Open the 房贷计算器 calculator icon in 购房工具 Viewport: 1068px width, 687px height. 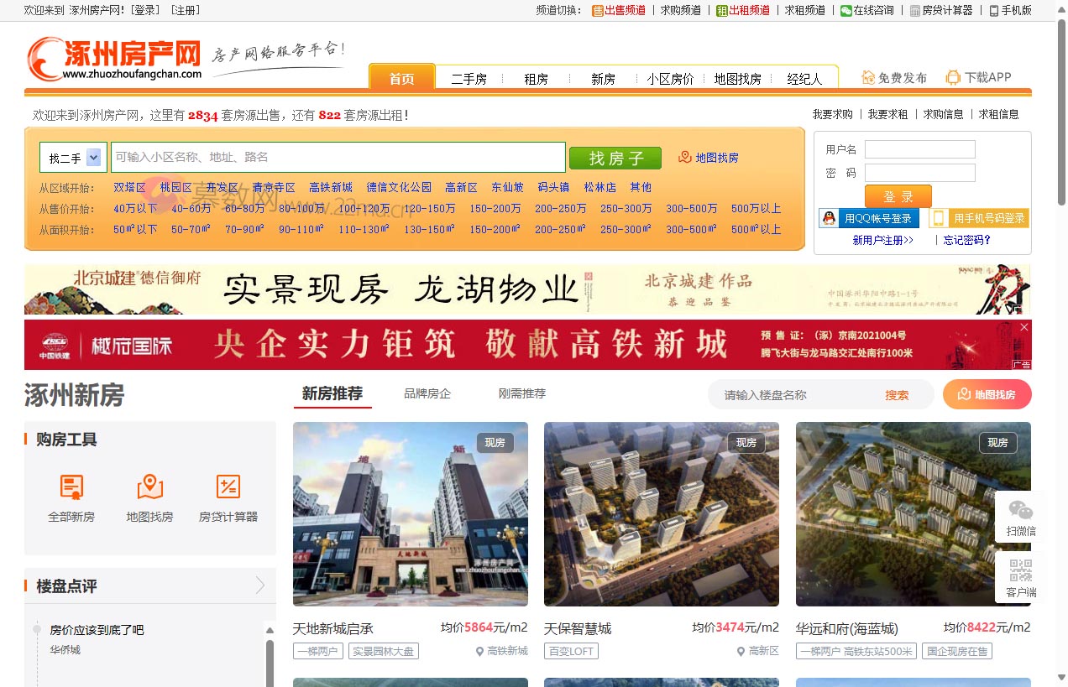coord(228,497)
